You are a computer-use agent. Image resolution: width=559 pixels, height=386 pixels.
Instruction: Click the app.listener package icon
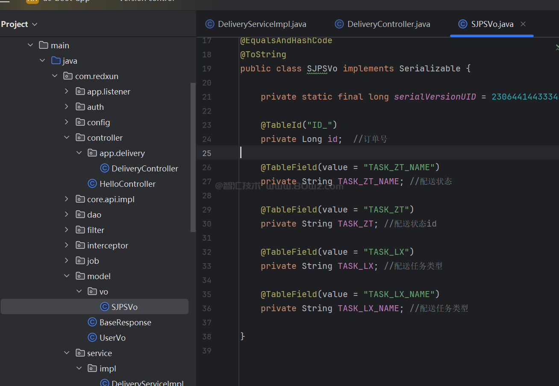(80, 91)
